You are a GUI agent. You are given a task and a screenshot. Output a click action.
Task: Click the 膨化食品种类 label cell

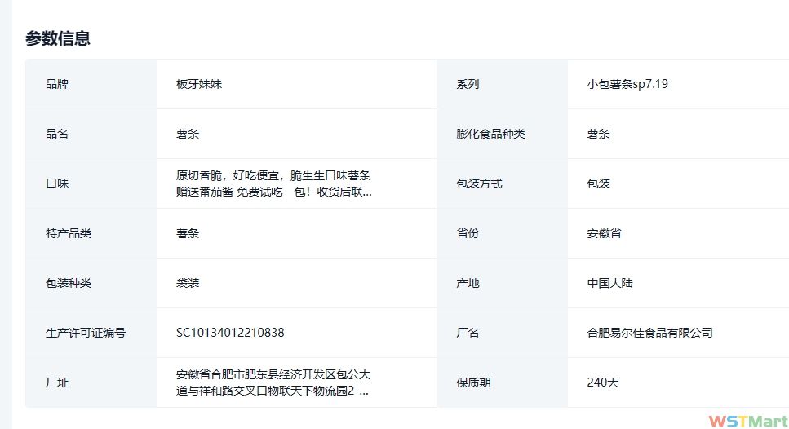(490, 134)
